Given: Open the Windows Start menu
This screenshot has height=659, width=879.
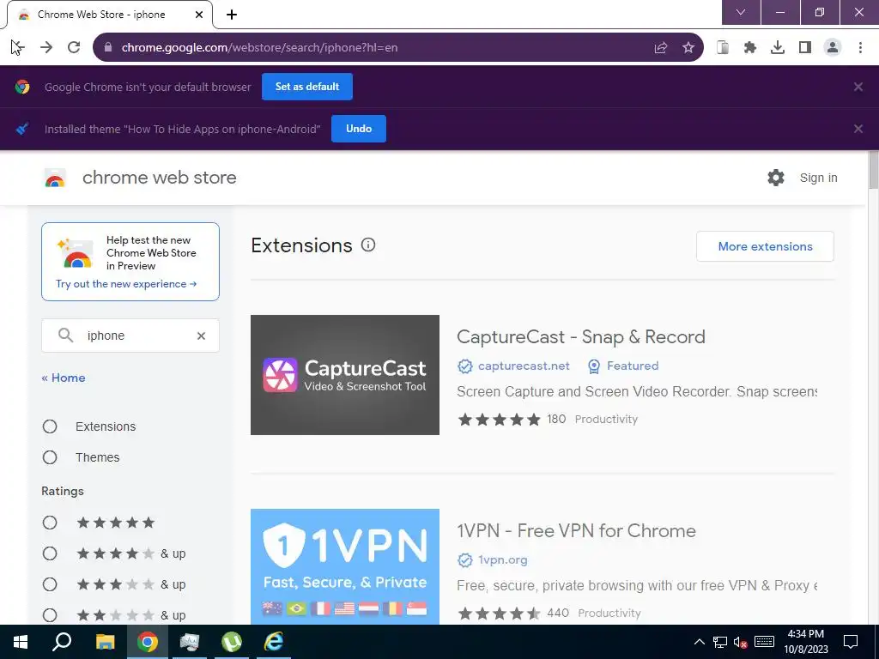Looking at the screenshot, I should point(21,642).
